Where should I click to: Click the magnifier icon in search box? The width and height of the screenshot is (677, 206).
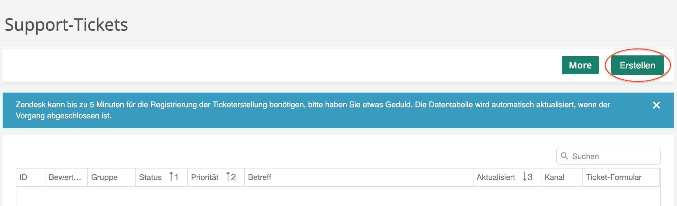click(x=564, y=156)
